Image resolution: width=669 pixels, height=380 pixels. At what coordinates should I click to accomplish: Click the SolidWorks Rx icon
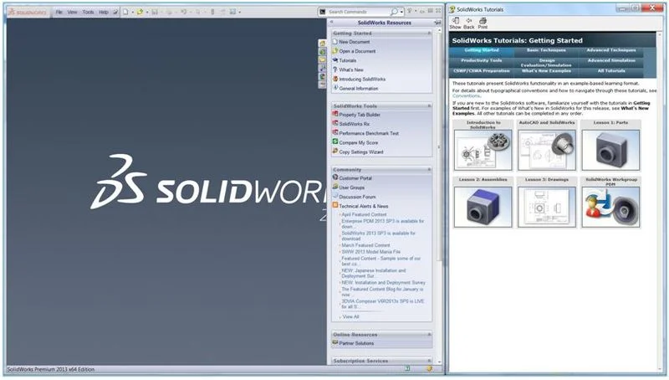(335, 124)
